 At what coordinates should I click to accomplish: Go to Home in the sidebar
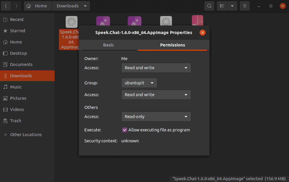tap(27, 42)
